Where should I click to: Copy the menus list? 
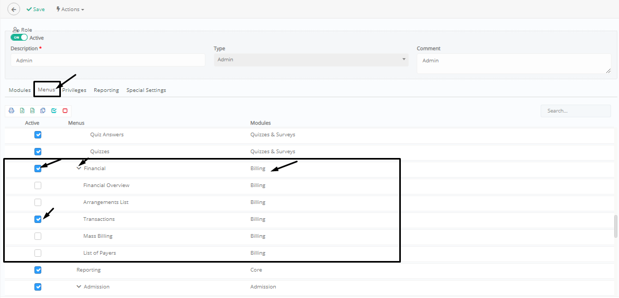click(x=43, y=110)
